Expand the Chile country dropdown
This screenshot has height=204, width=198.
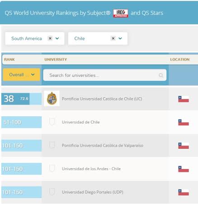coord(120,38)
